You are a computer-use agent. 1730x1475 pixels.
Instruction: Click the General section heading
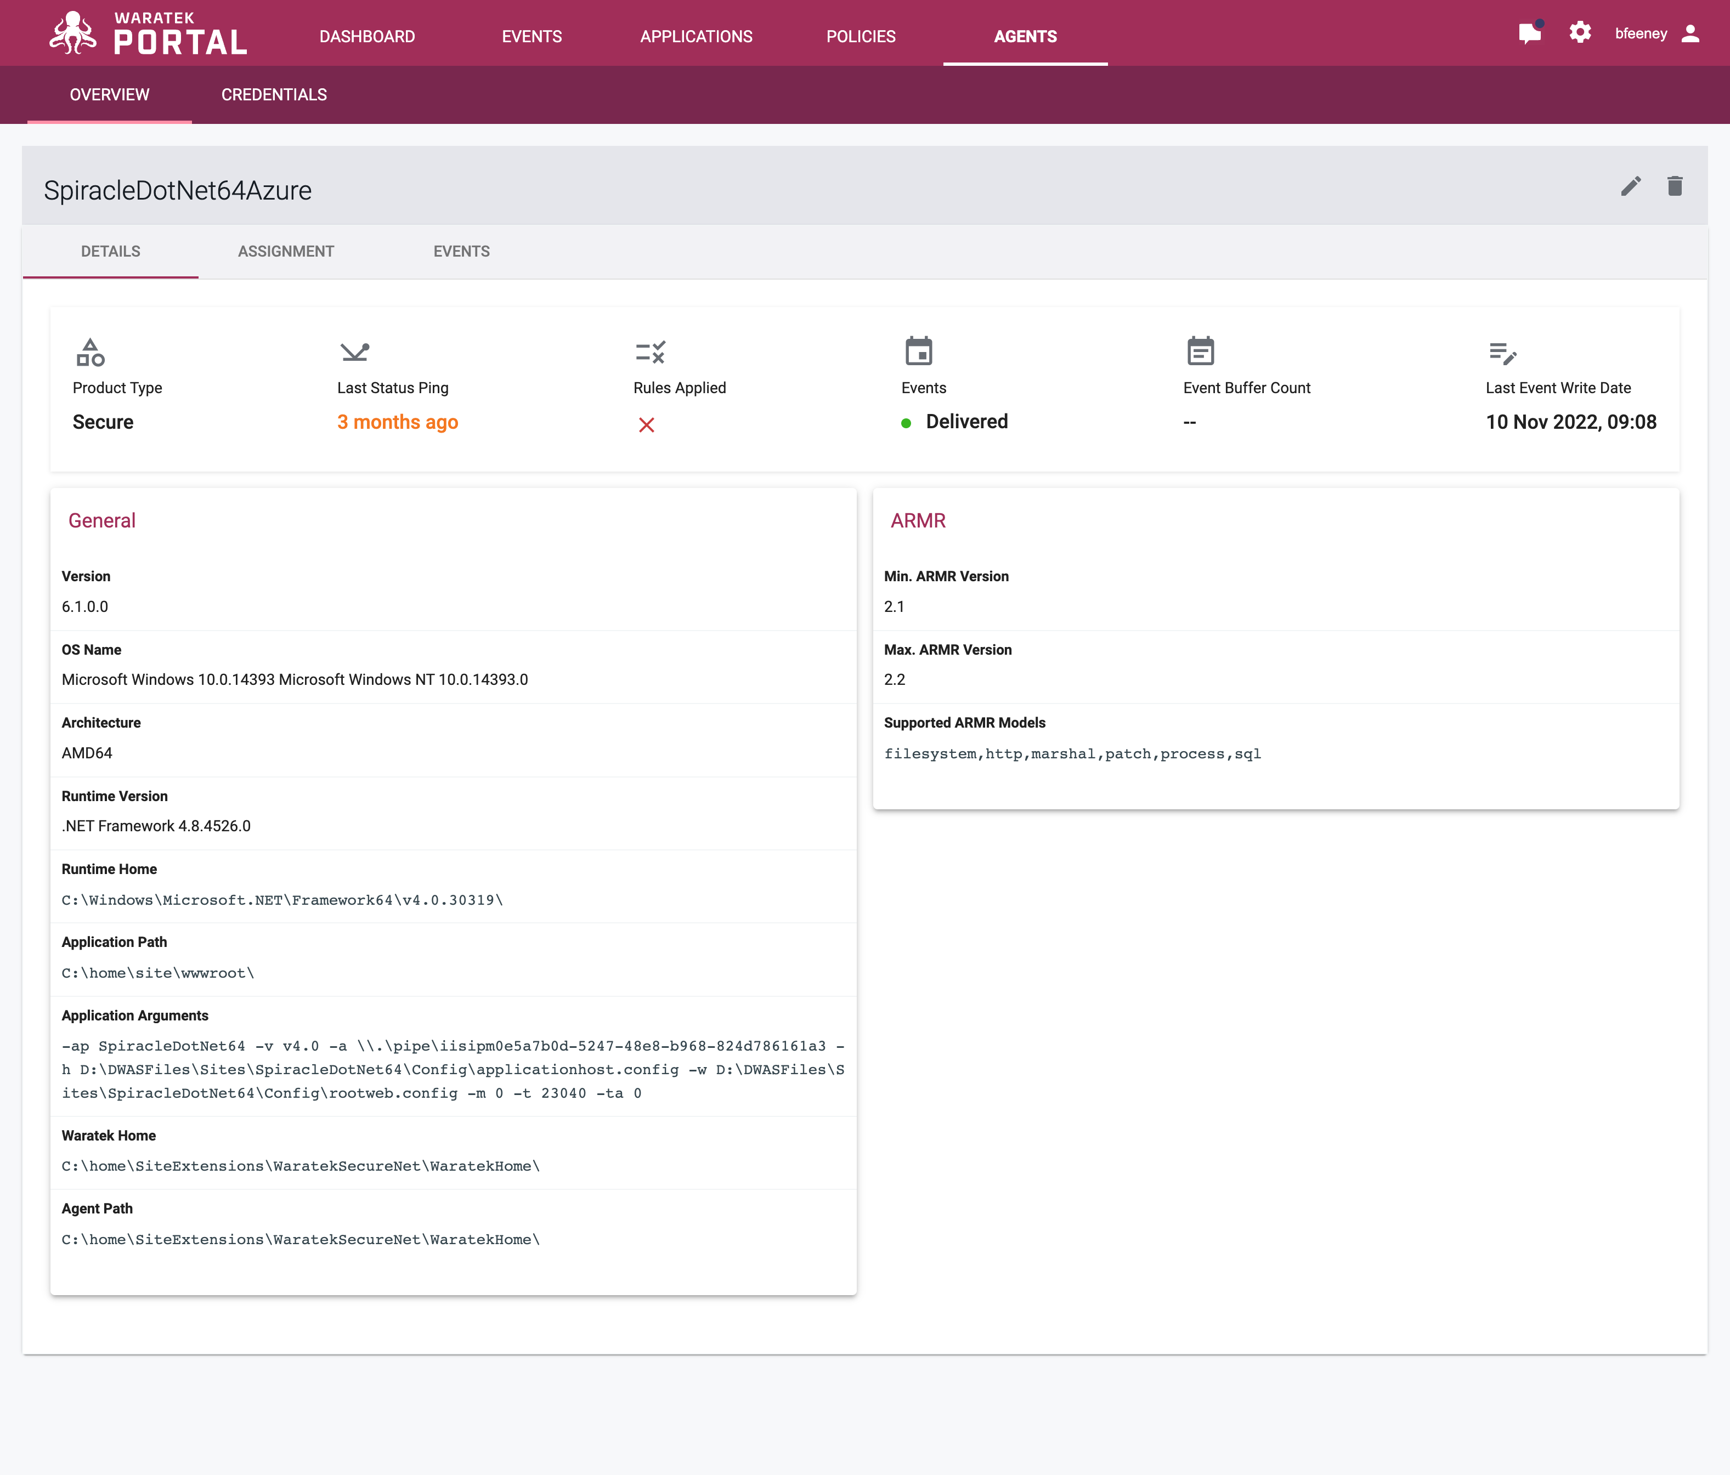pyautogui.click(x=102, y=521)
